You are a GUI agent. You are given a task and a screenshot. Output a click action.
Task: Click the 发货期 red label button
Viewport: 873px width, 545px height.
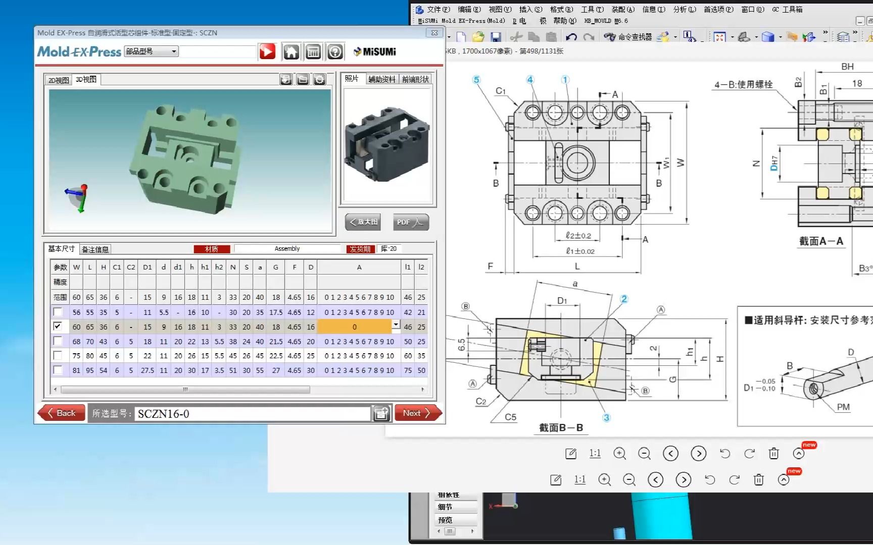pyautogui.click(x=360, y=249)
